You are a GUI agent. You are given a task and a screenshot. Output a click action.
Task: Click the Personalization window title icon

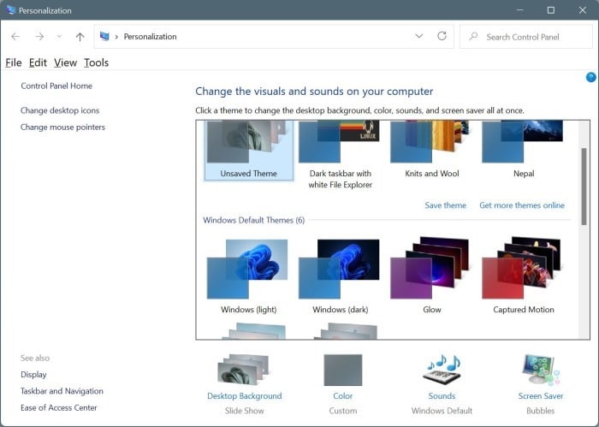(10, 10)
